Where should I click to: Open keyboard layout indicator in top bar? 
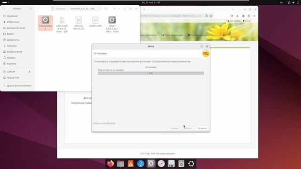pyautogui.click(x=281, y=2)
